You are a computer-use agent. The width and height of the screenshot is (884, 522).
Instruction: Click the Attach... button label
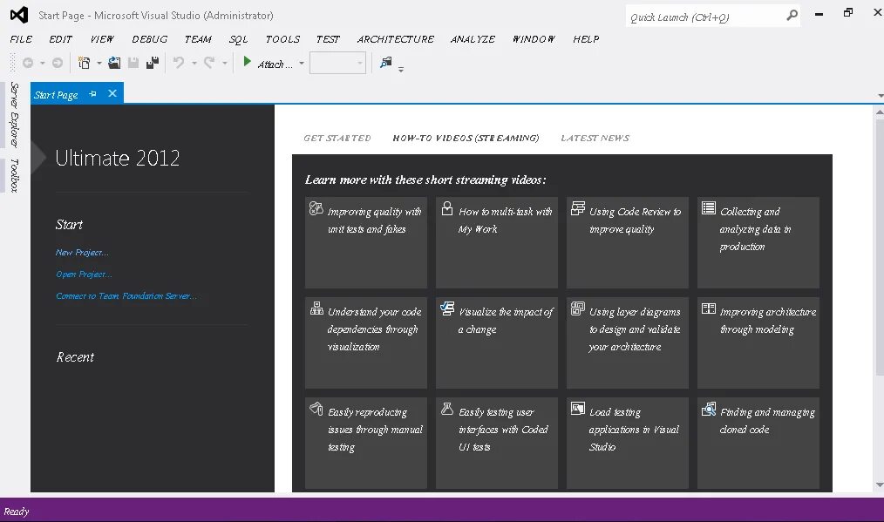pos(275,64)
